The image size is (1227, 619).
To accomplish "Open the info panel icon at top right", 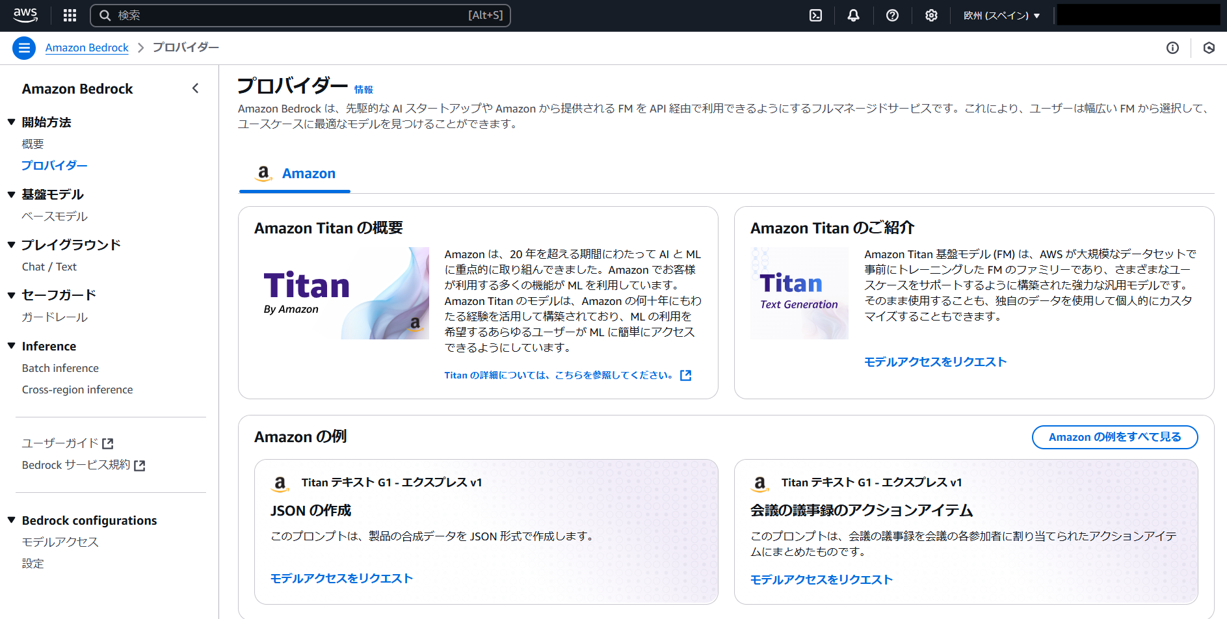I will 1172,47.
